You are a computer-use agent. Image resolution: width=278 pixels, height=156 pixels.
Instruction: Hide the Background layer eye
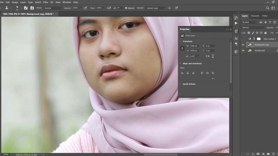point(243,51)
